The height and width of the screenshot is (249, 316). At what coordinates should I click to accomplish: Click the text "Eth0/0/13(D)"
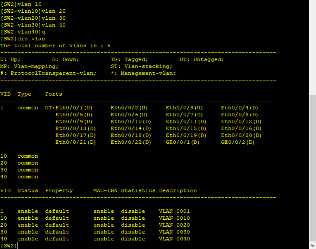(76, 129)
